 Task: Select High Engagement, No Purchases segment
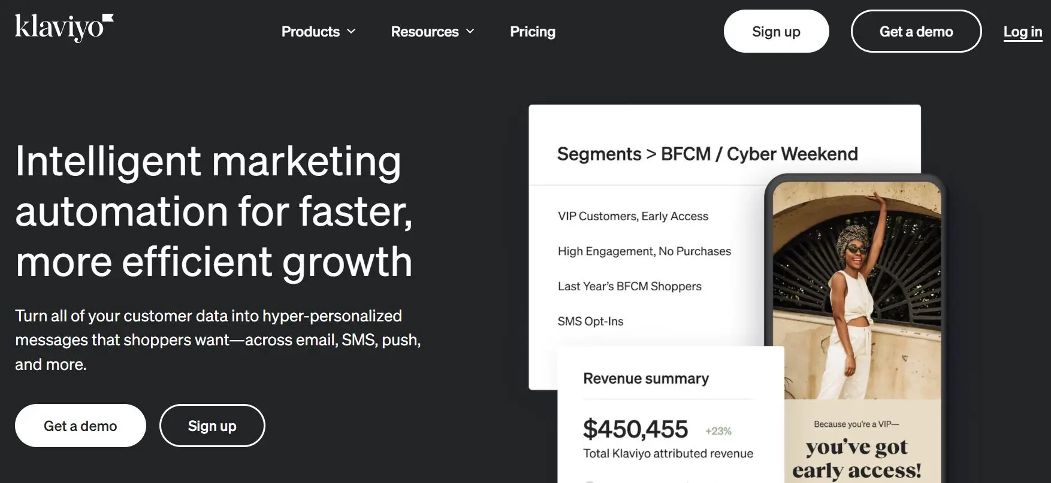pyautogui.click(x=644, y=251)
